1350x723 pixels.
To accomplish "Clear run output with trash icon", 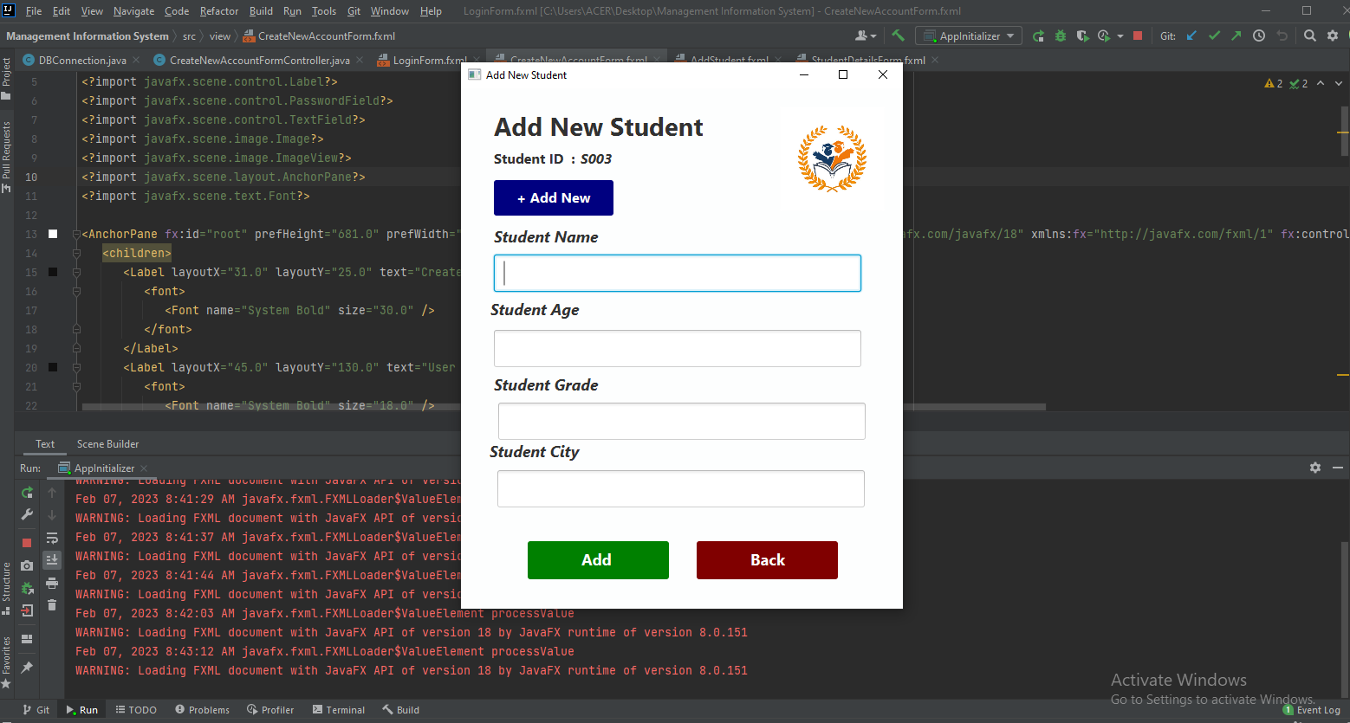I will pyautogui.click(x=52, y=604).
